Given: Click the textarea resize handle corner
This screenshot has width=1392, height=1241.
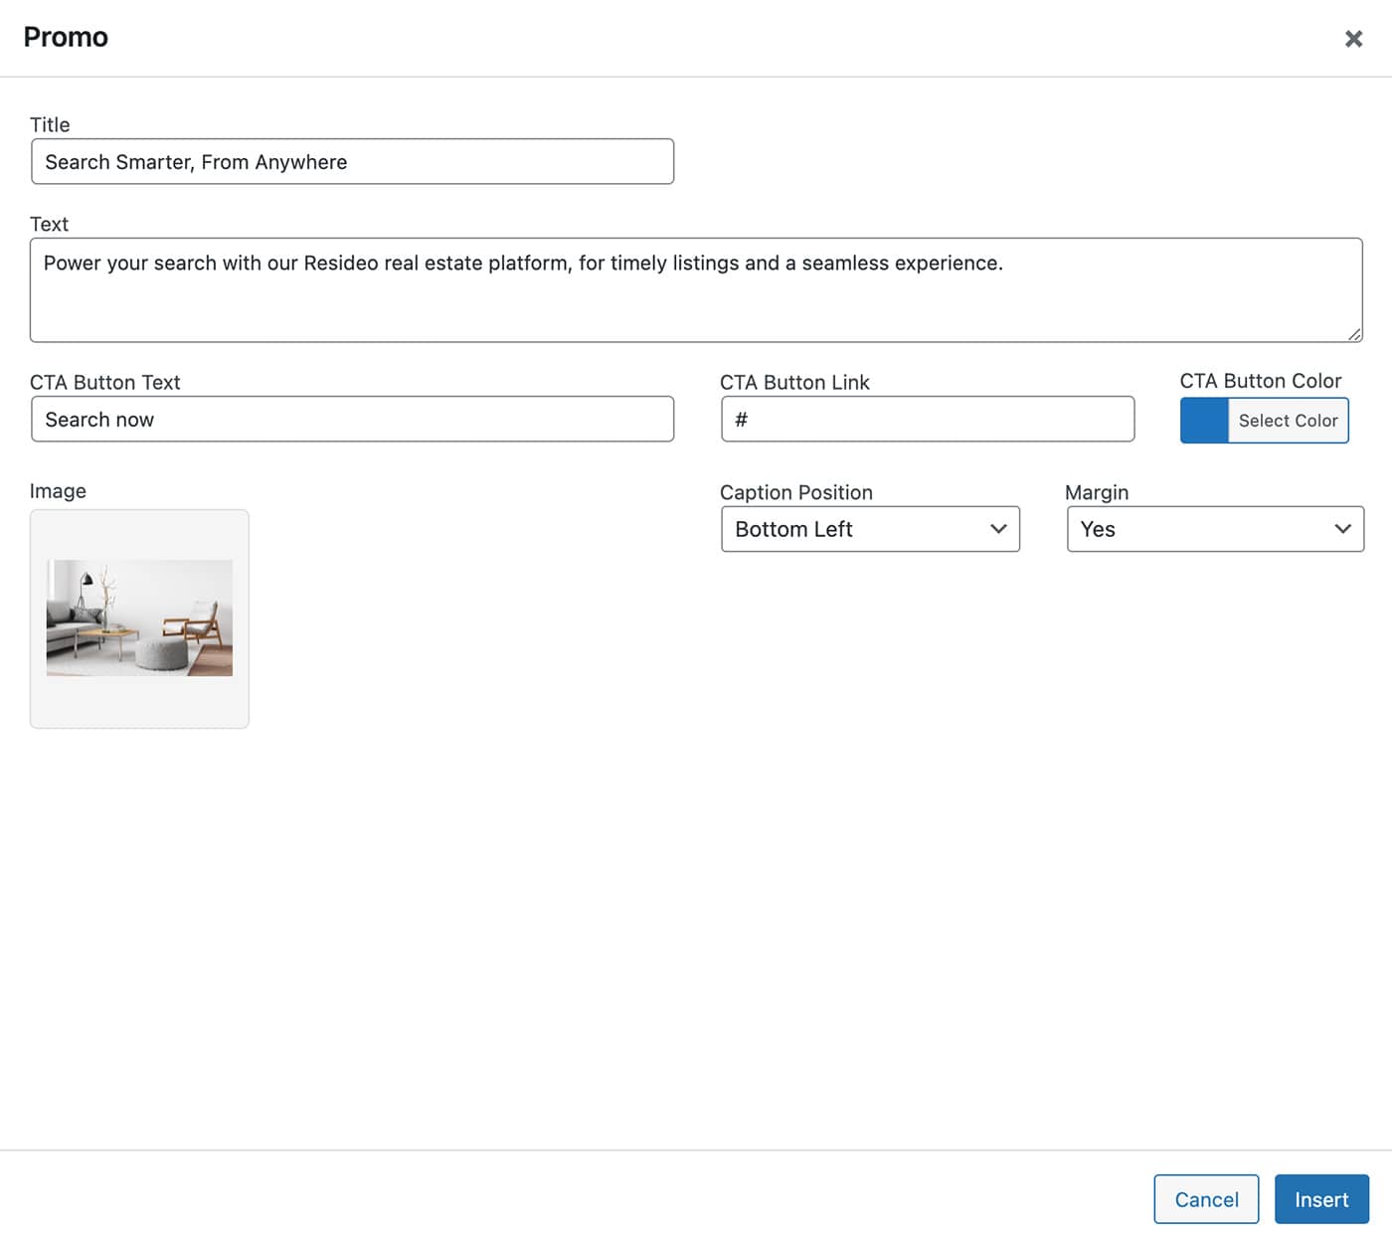Looking at the screenshot, I should 1354,335.
